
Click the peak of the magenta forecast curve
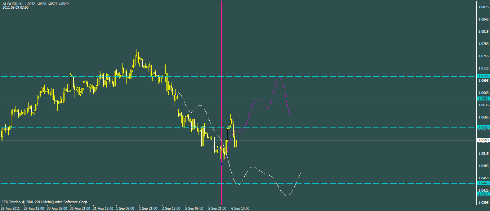[x=279, y=77]
